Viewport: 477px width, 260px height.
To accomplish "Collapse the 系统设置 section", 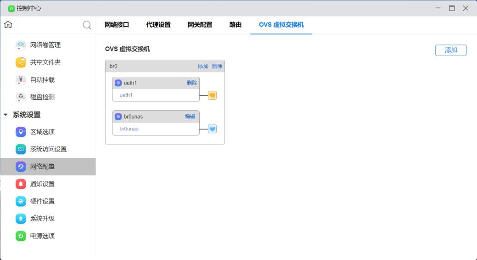I will 6,115.
